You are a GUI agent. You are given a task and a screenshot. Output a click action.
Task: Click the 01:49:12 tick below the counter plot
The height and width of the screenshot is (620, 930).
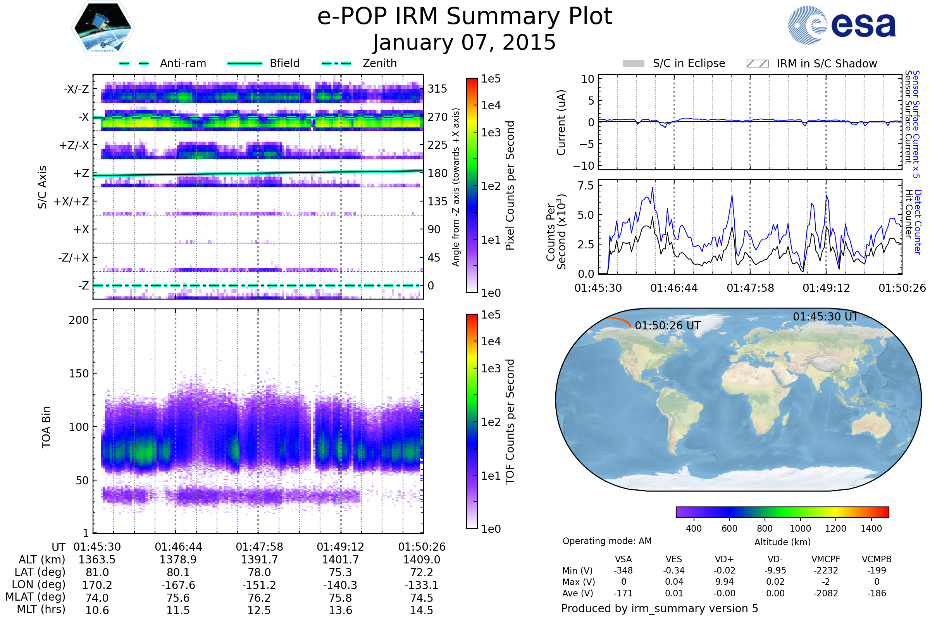point(826,288)
